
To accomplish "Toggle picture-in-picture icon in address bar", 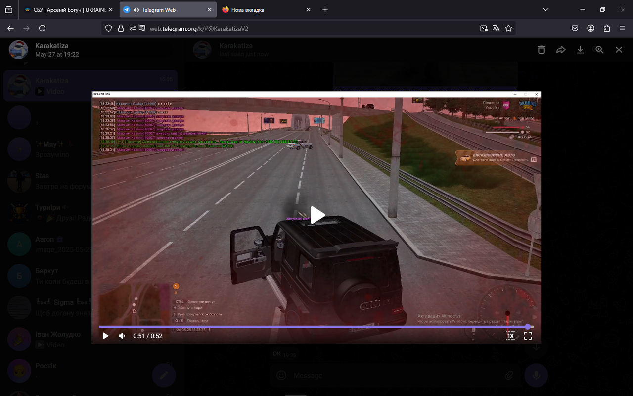I will (484, 28).
